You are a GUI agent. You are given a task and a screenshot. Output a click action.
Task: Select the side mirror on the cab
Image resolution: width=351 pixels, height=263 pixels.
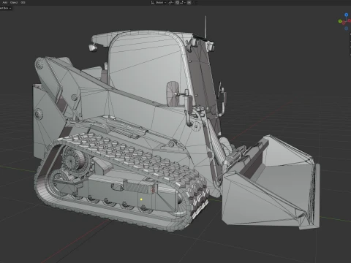click(173, 94)
